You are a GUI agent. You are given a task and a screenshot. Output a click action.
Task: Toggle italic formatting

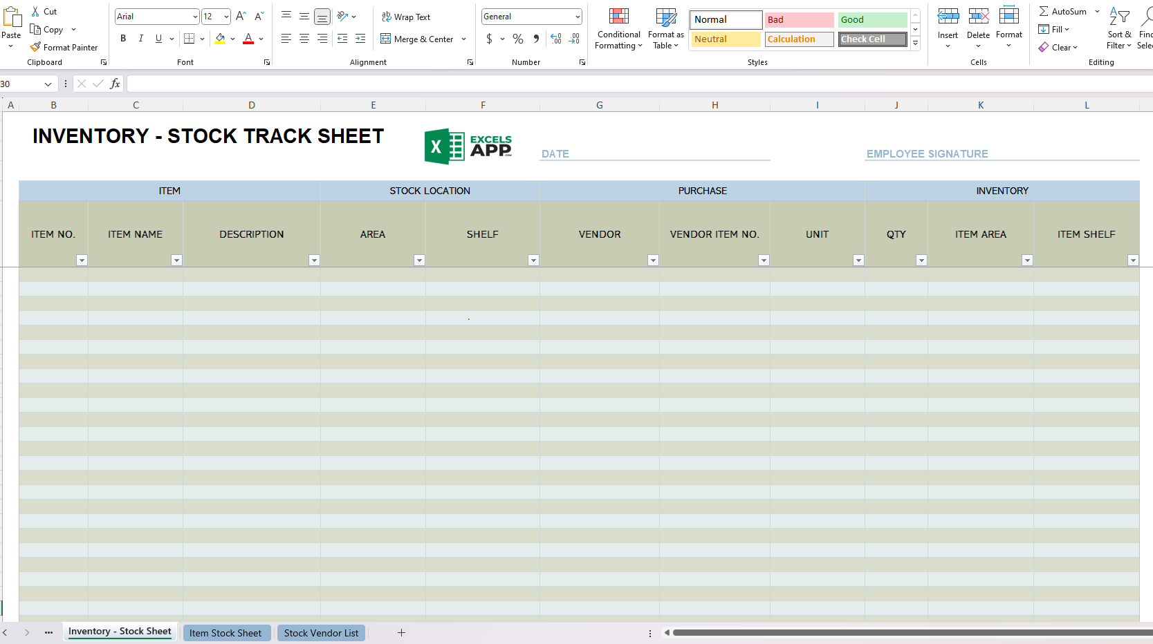coord(140,39)
